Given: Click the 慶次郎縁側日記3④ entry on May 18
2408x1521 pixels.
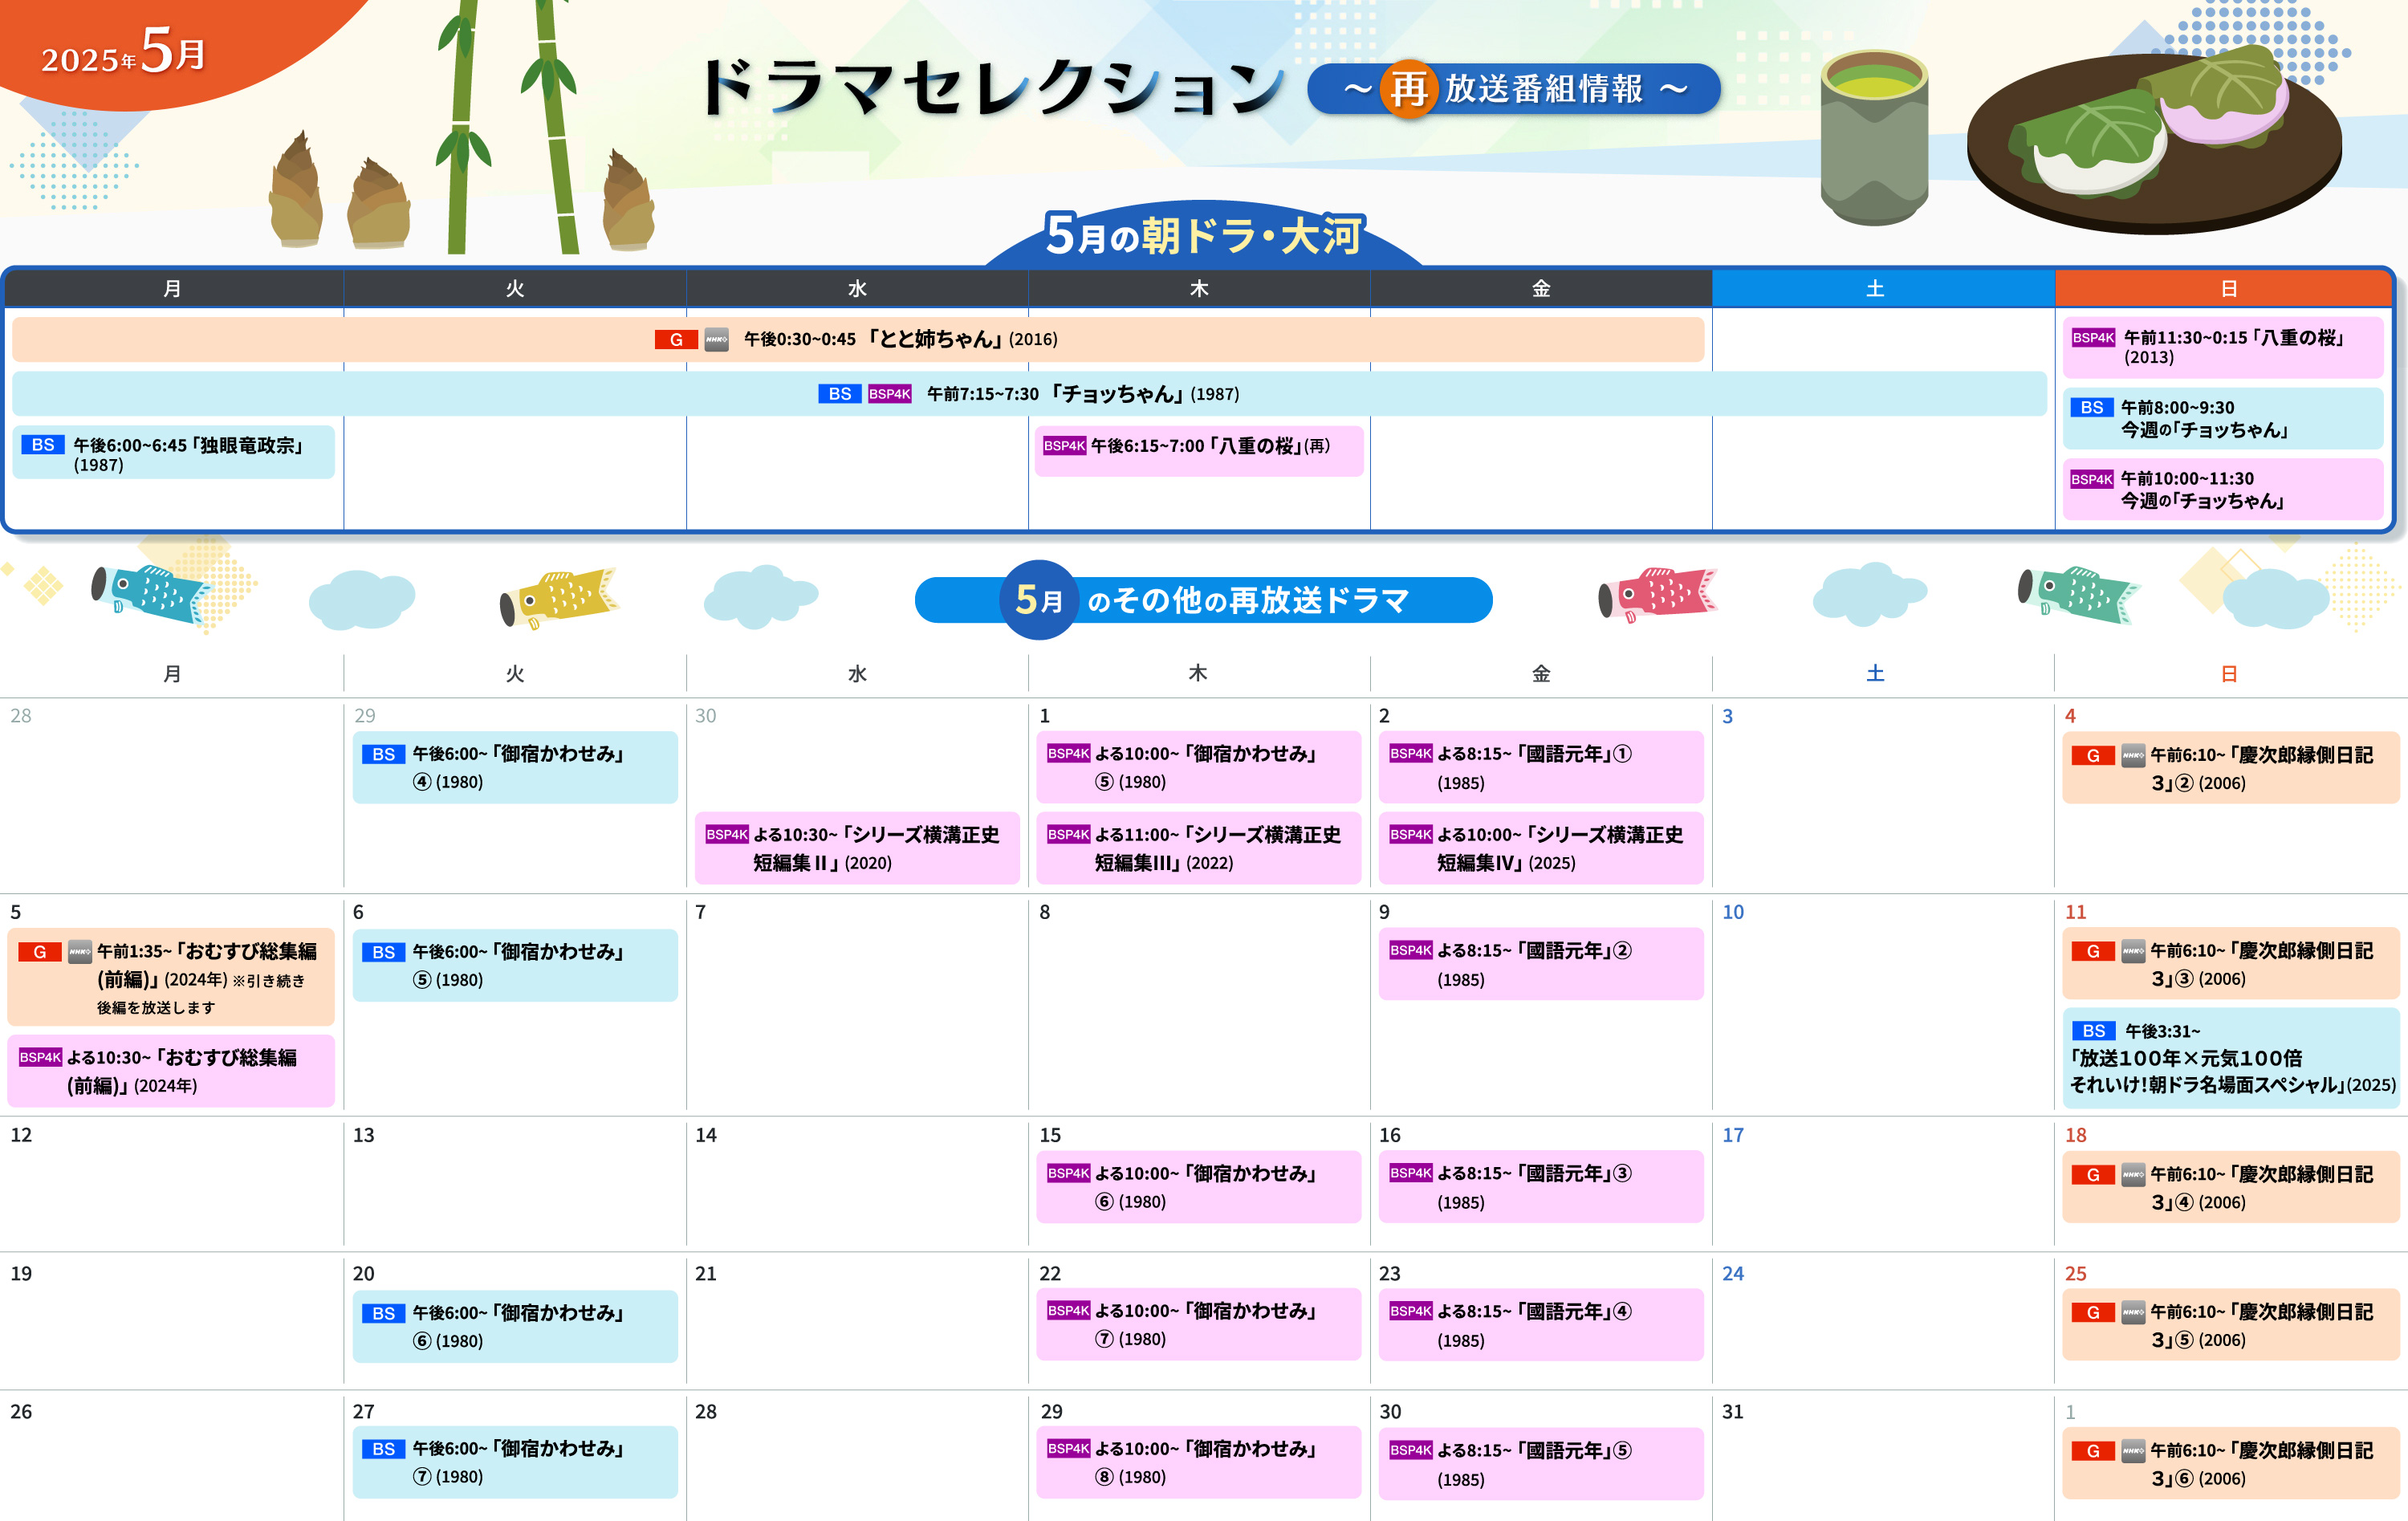Looking at the screenshot, I should pos(2231,1187).
